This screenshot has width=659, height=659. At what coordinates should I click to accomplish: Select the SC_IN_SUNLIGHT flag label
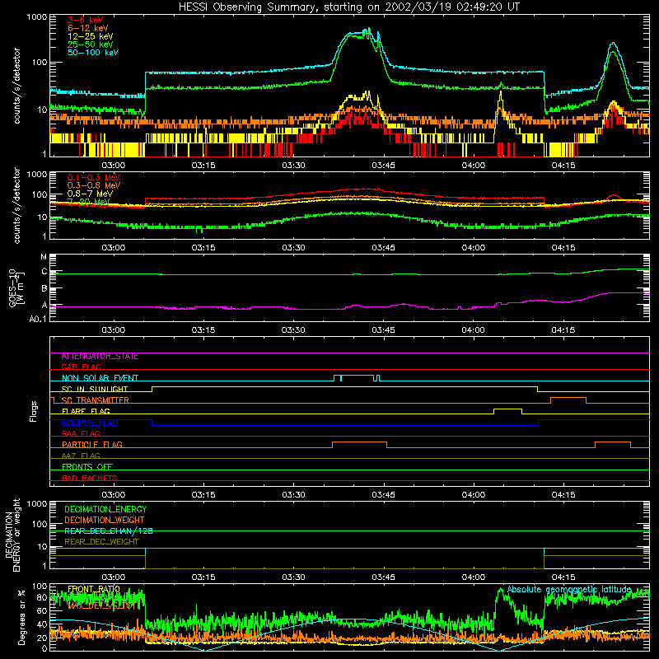(95, 389)
